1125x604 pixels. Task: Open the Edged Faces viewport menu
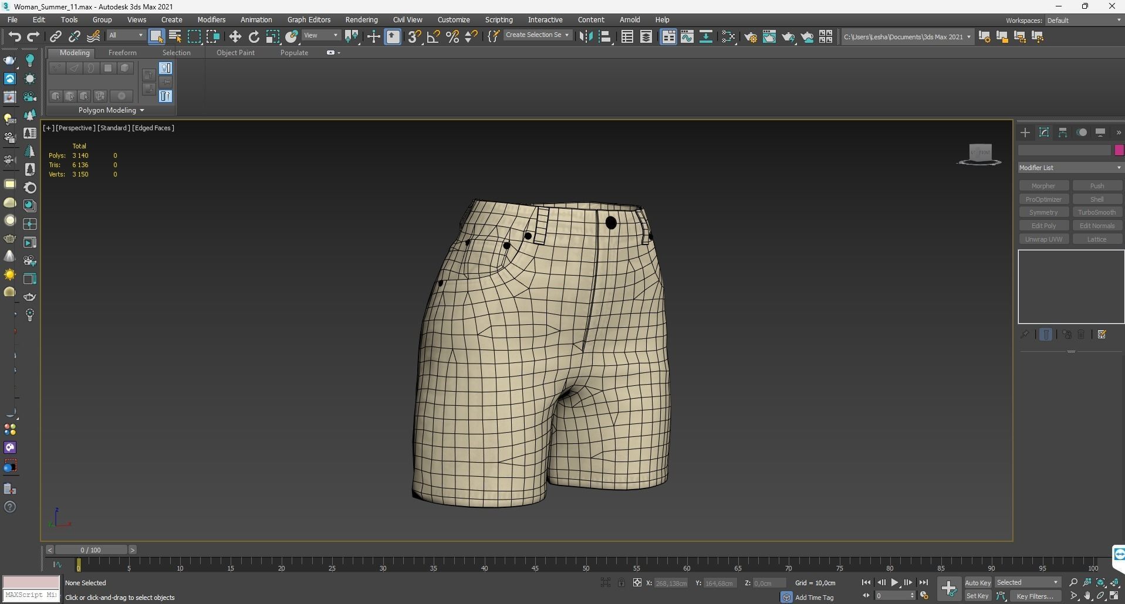(153, 128)
